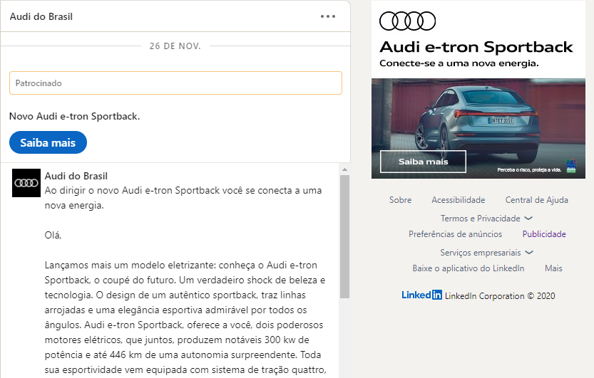
Task: Open the Central de Ajuda link
Action: [x=537, y=200]
